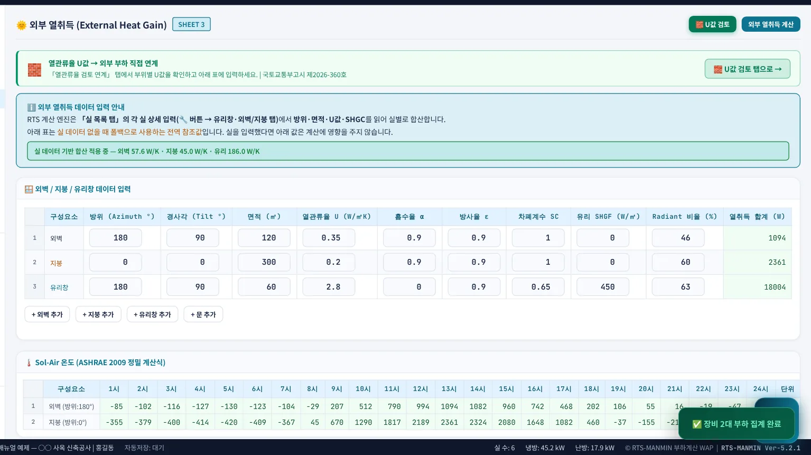This screenshot has height=455, width=811.
Task: Click the sun icon beside 외부 열취득 title
Action: (x=22, y=25)
